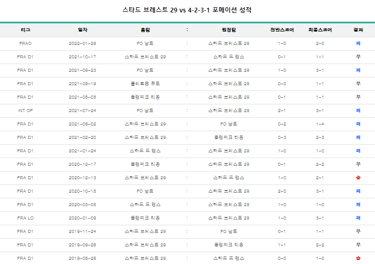The height and width of the screenshot is (264, 375).
Task: Select home team 올랭피크 리옹 in FRA LO row
Action: click(145, 218)
